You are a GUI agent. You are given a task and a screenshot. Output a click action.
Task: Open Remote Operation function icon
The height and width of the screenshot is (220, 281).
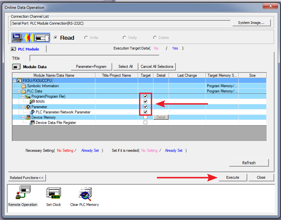(x=23, y=193)
